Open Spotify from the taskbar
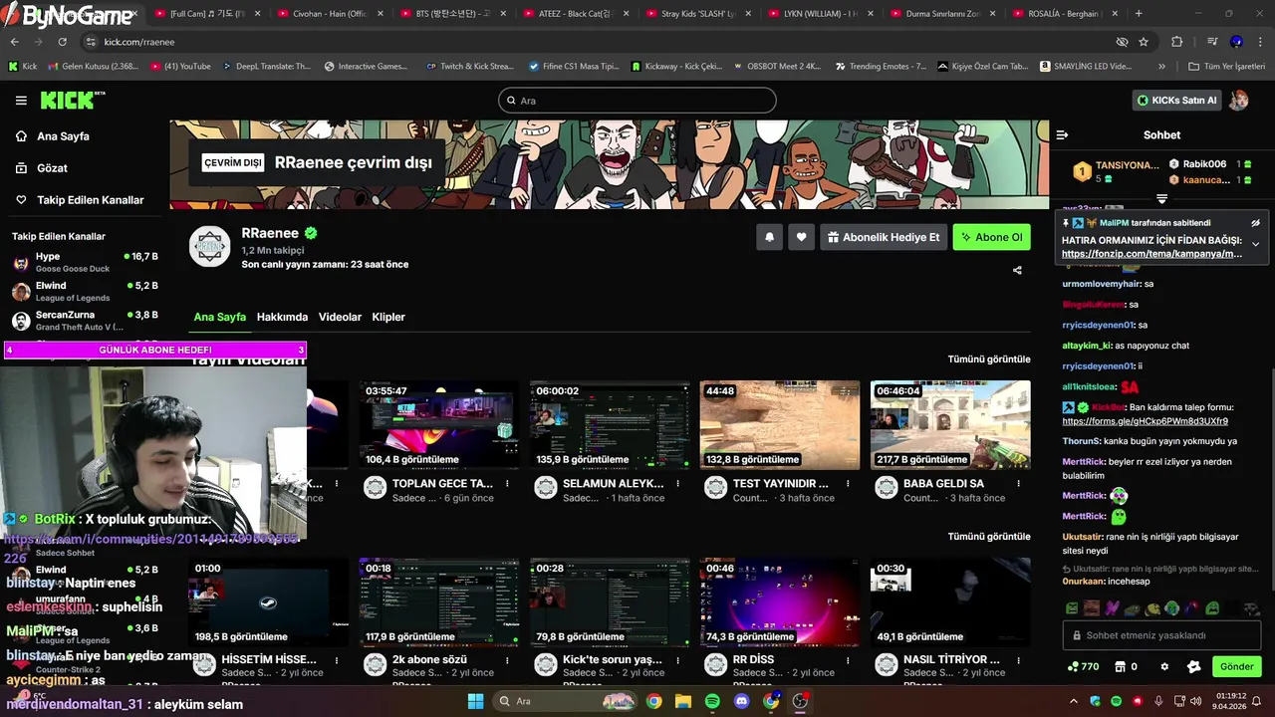 tap(712, 701)
